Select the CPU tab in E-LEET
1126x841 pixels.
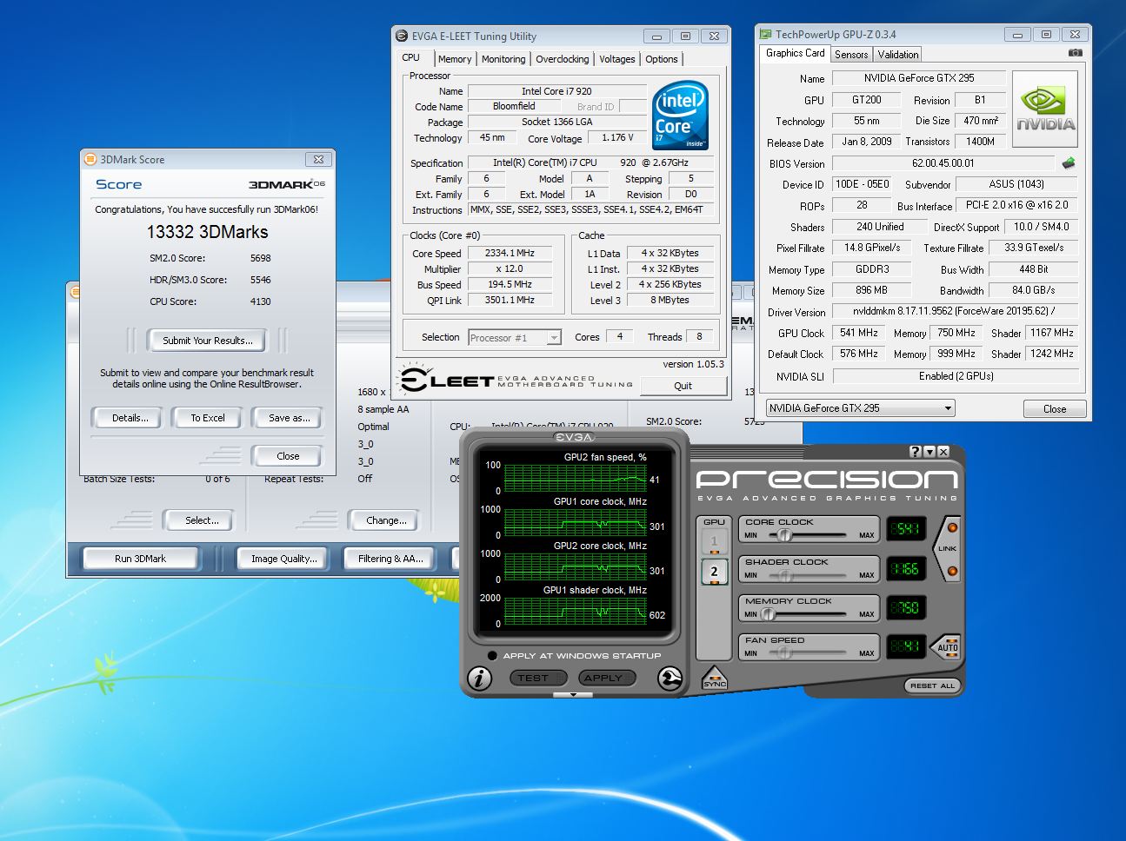click(411, 57)
